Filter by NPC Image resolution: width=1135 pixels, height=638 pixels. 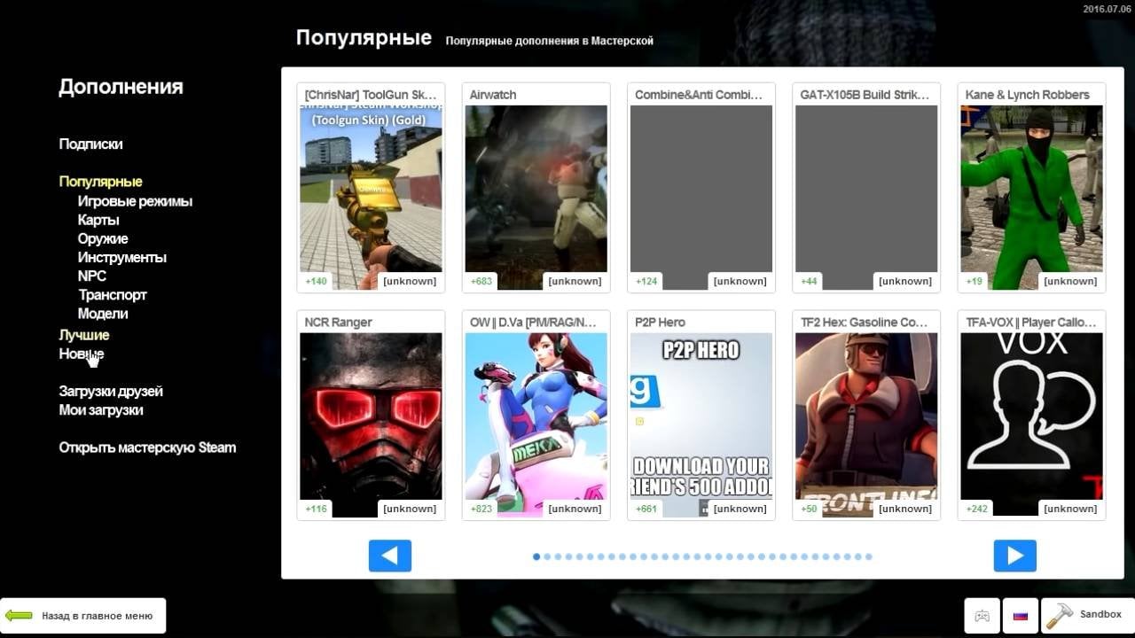92,276
